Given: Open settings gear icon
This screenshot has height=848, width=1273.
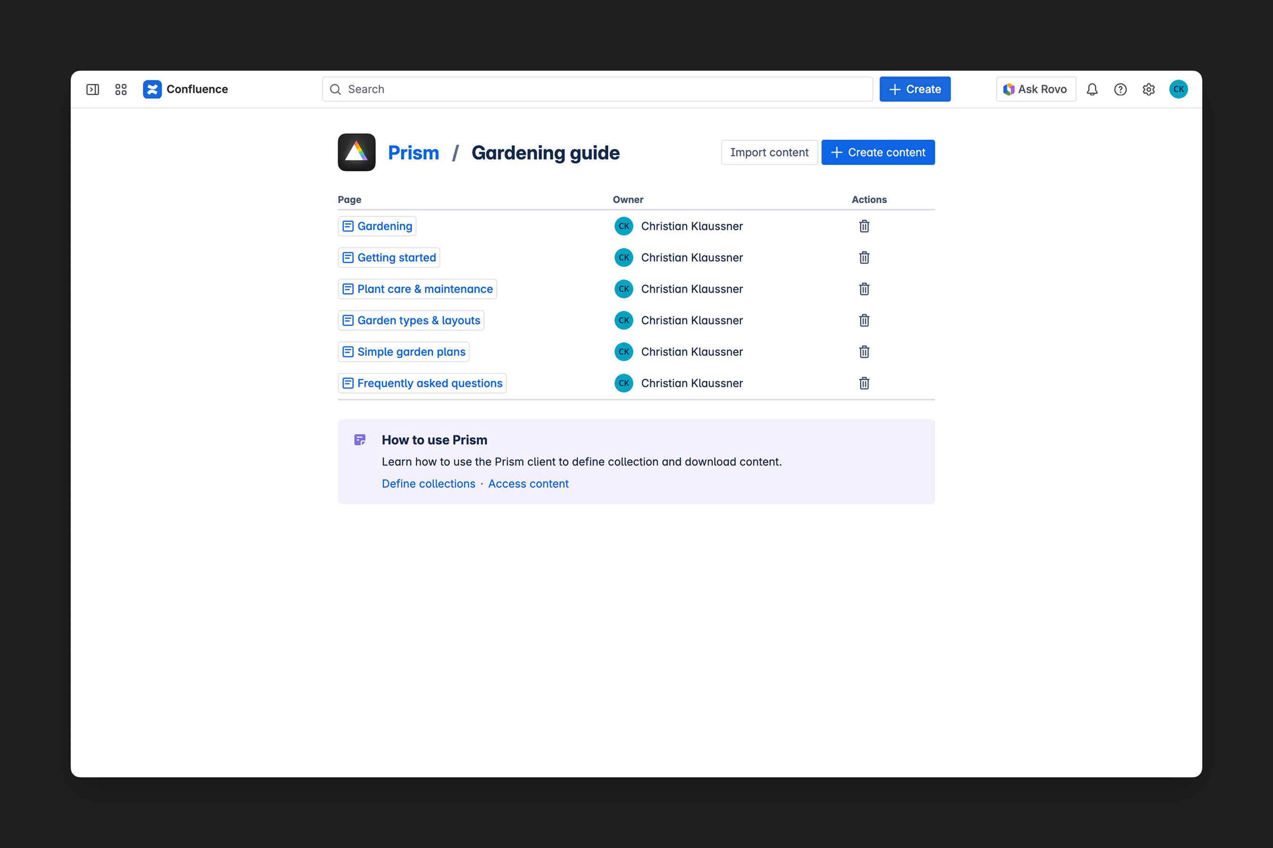Looking at the screenshot, I should [1149, 89].
